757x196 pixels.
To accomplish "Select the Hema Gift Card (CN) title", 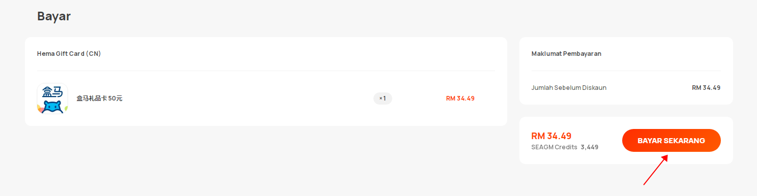I will 69,54.
